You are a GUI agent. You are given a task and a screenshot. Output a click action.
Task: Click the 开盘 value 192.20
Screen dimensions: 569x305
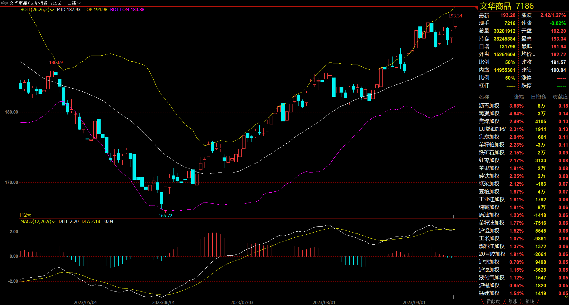coord(558,31)
